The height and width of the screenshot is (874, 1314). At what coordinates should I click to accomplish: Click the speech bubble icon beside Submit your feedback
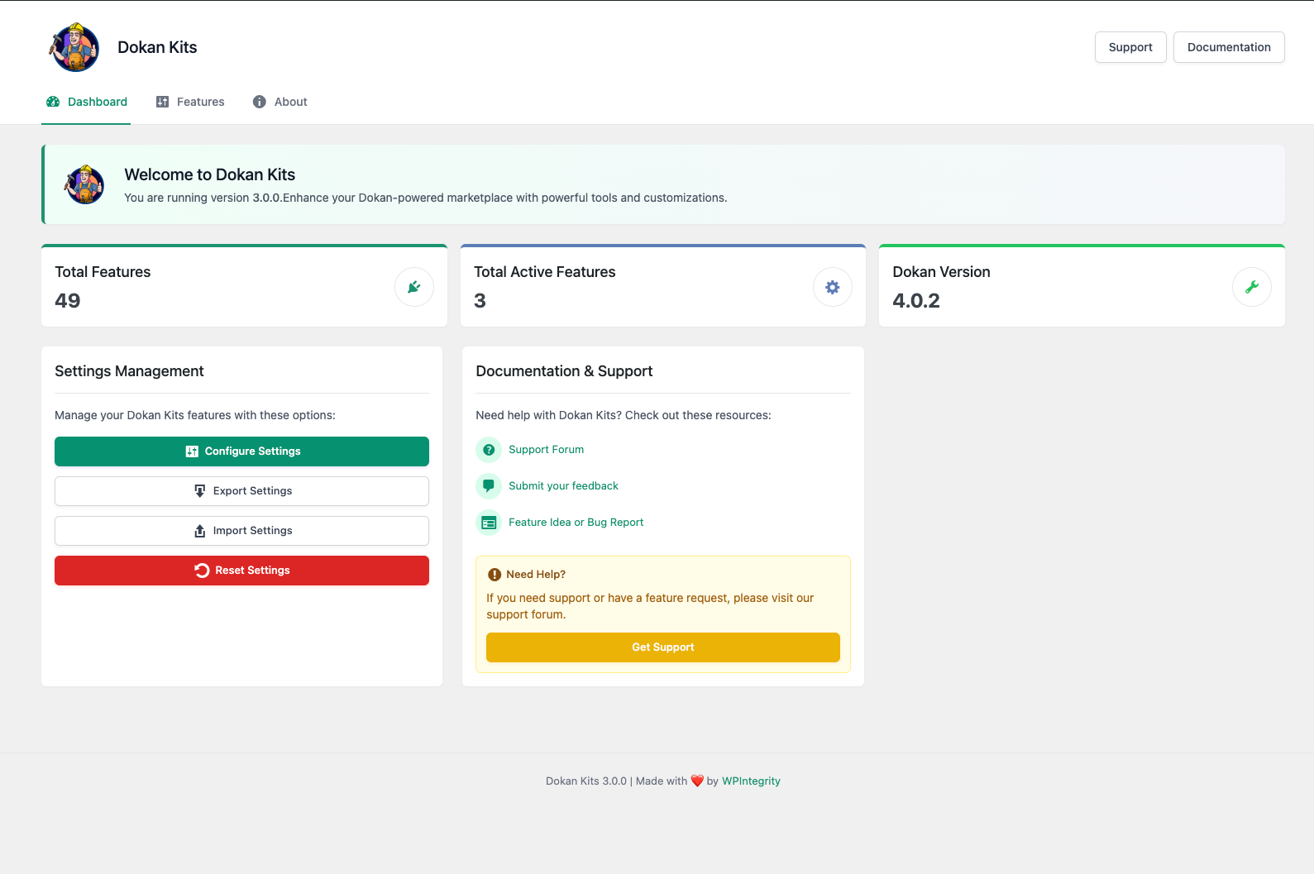[489, 486]
